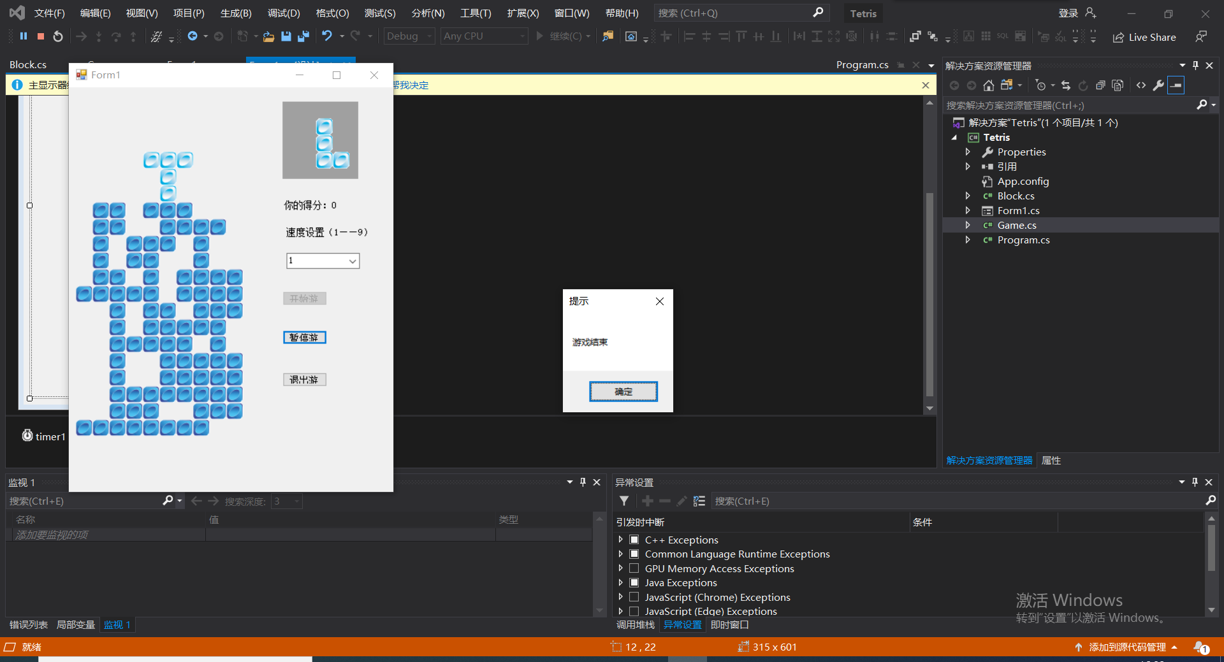Open the Debug configuration dropdown

pos(409,36)
